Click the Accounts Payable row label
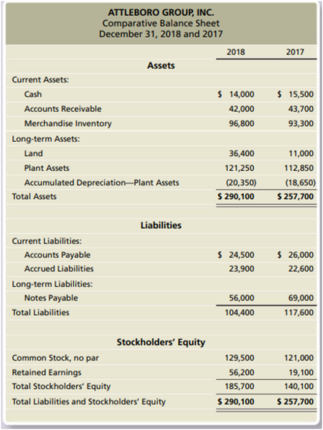This screenshot has height=430, width=323. 57,255
